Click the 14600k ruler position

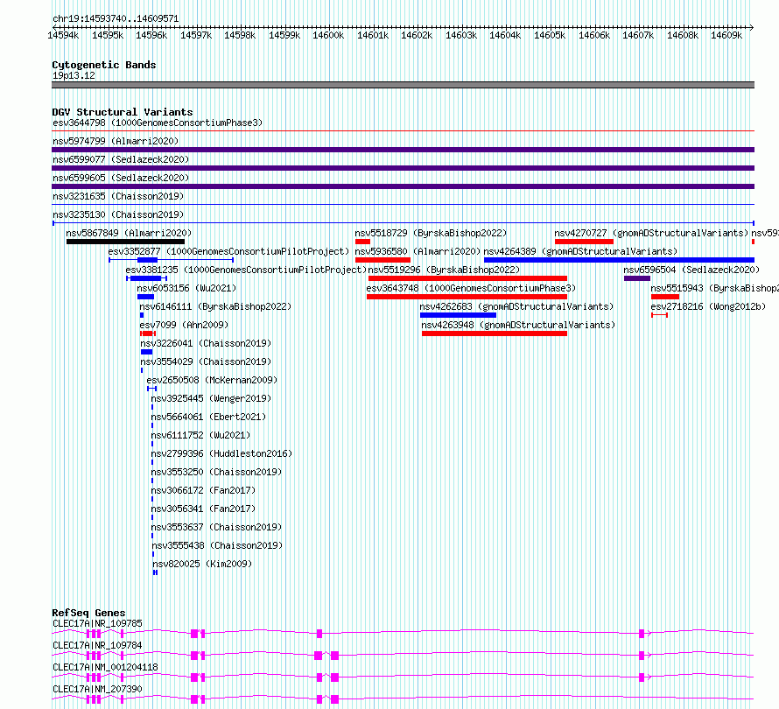[328, 35]
